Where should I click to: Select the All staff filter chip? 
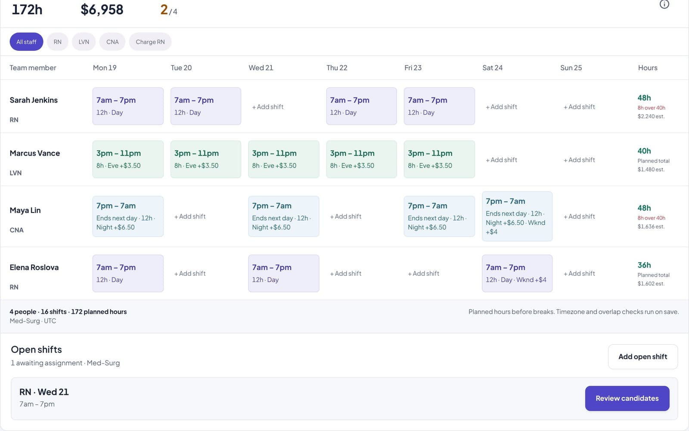tap(26, 42)
